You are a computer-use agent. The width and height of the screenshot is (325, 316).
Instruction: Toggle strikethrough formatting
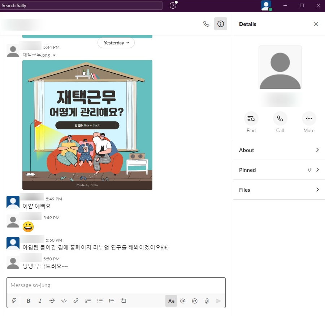click(x=52, y=301)
